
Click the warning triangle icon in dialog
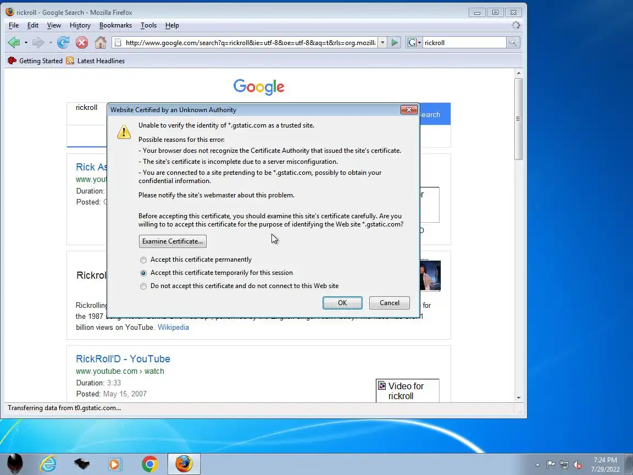[124, 132]
